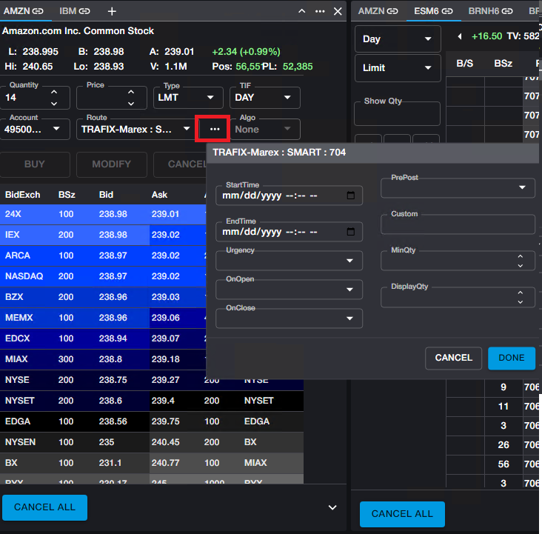This screenshot has height=534, width=542.
Task: Open the OnClose dropdown
Action: click(x=349, y=318)
